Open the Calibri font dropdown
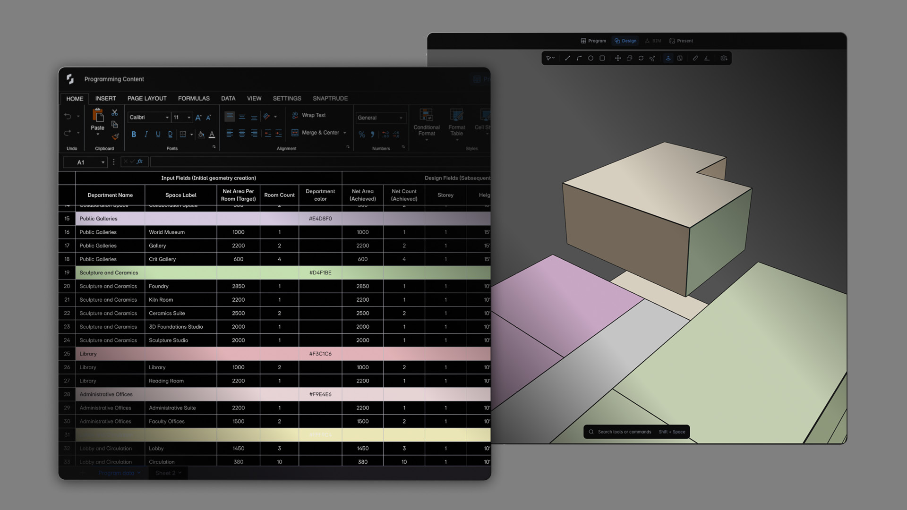907x510 pixels. pos(167,118)
